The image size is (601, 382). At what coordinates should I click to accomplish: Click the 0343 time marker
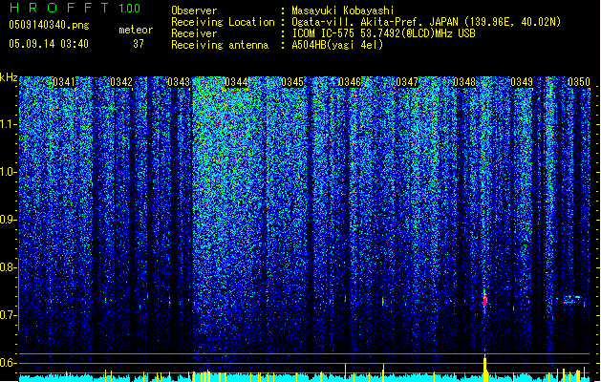tap(179, 82)
